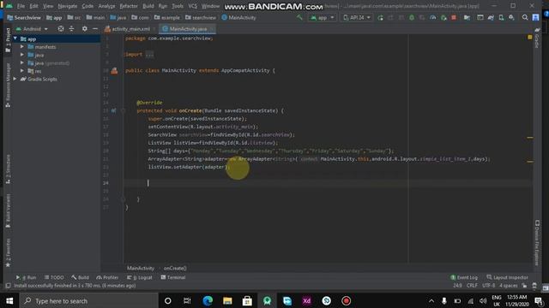Click the example breadcrumb folder
This screenshot has width=549, height=308.
167,17
